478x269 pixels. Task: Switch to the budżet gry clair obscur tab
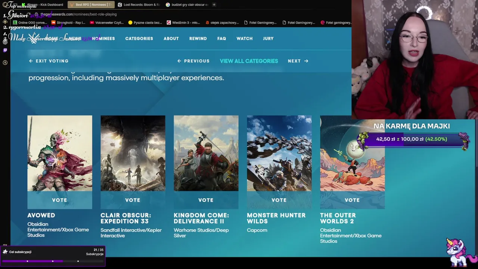click(x=186, y=4)
